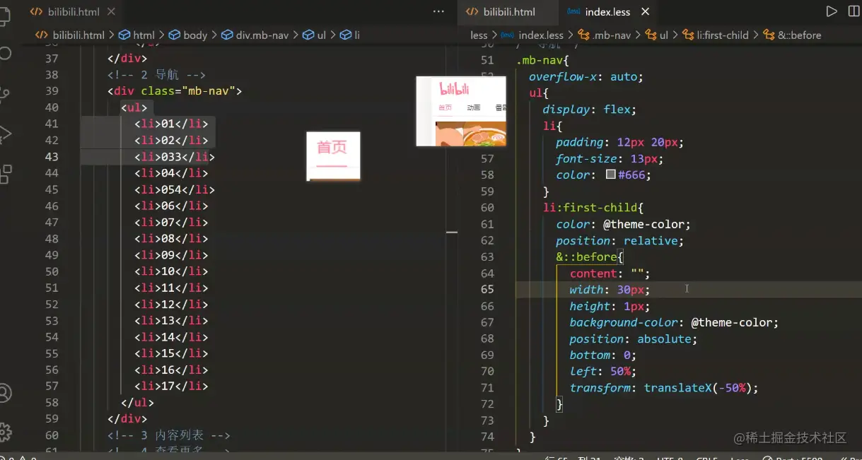Open the html breadcrumb segment
Viewport: 862px width, 460px height.
tap(136, 35)
